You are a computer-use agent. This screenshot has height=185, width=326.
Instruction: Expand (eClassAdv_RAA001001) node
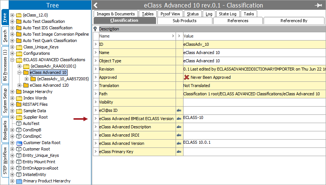(19, 66)
